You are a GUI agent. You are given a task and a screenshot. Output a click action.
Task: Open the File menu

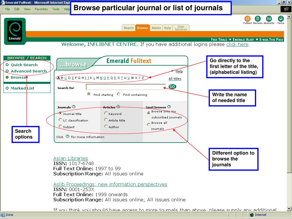click(7, 9)
